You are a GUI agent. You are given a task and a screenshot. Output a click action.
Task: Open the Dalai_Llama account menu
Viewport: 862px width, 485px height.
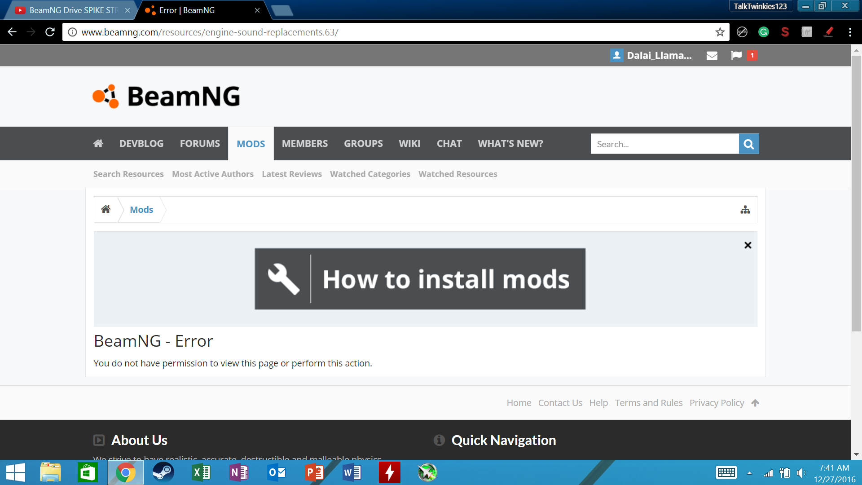coord(659,55)
